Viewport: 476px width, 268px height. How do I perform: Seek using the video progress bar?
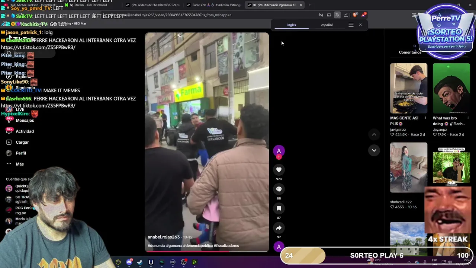click(207, 251)
